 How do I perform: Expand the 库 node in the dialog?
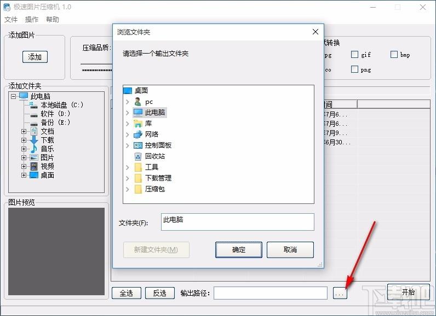coord(128,124)
